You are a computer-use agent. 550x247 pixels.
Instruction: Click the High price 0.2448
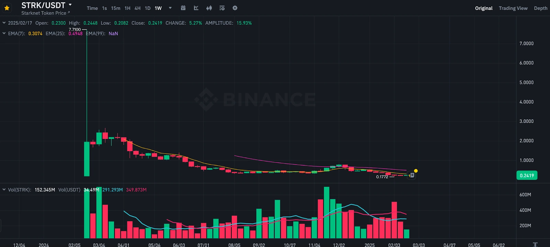(90, 23)
